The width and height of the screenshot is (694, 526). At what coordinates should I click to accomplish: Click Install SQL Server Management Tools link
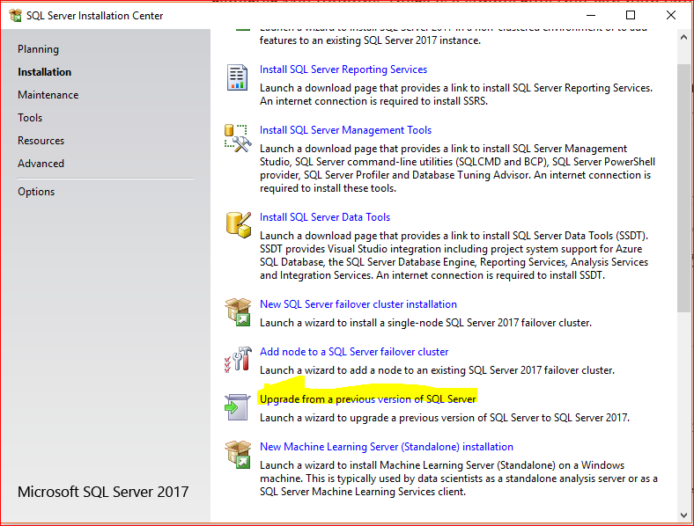click(x=345, y=130)
